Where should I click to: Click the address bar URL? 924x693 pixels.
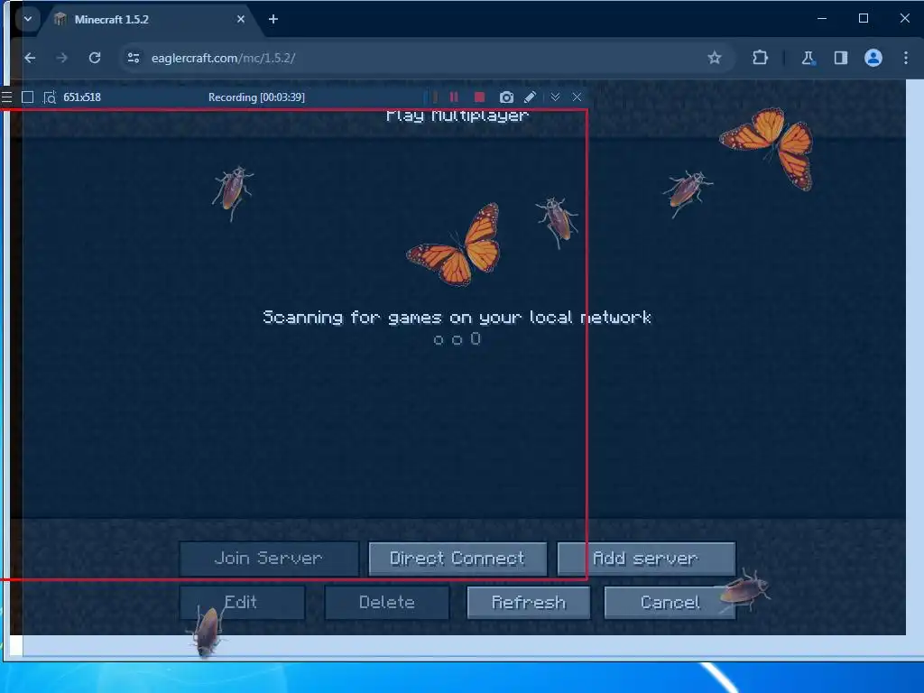[x=224, y=58]
